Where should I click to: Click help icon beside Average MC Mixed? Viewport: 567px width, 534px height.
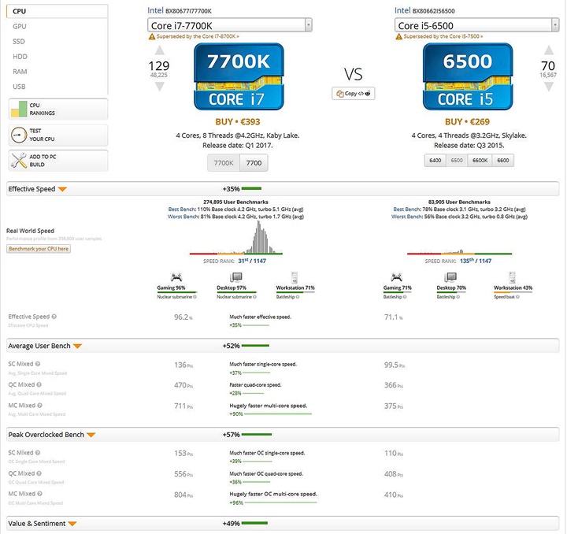tap(40, 406)
